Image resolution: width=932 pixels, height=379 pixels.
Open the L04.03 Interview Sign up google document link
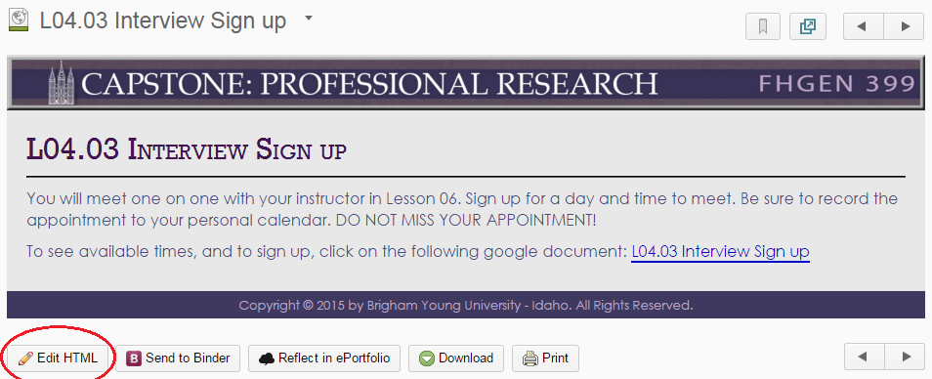[720, 252]
